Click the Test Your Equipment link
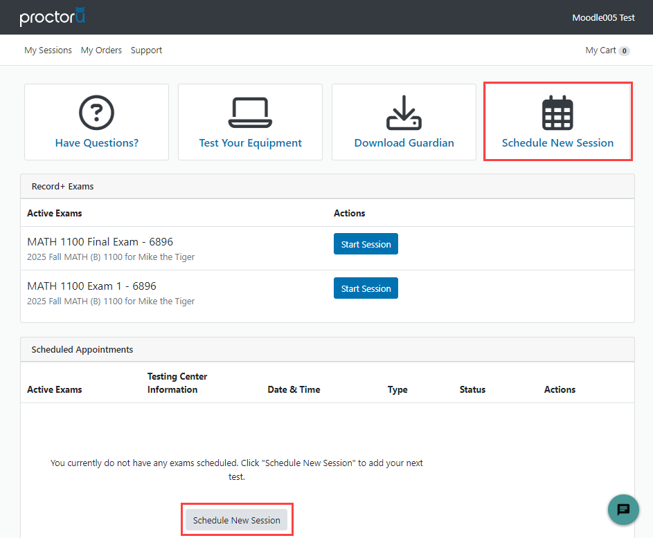This screenshot has width=653, height=538. click(x=250, y=142)
